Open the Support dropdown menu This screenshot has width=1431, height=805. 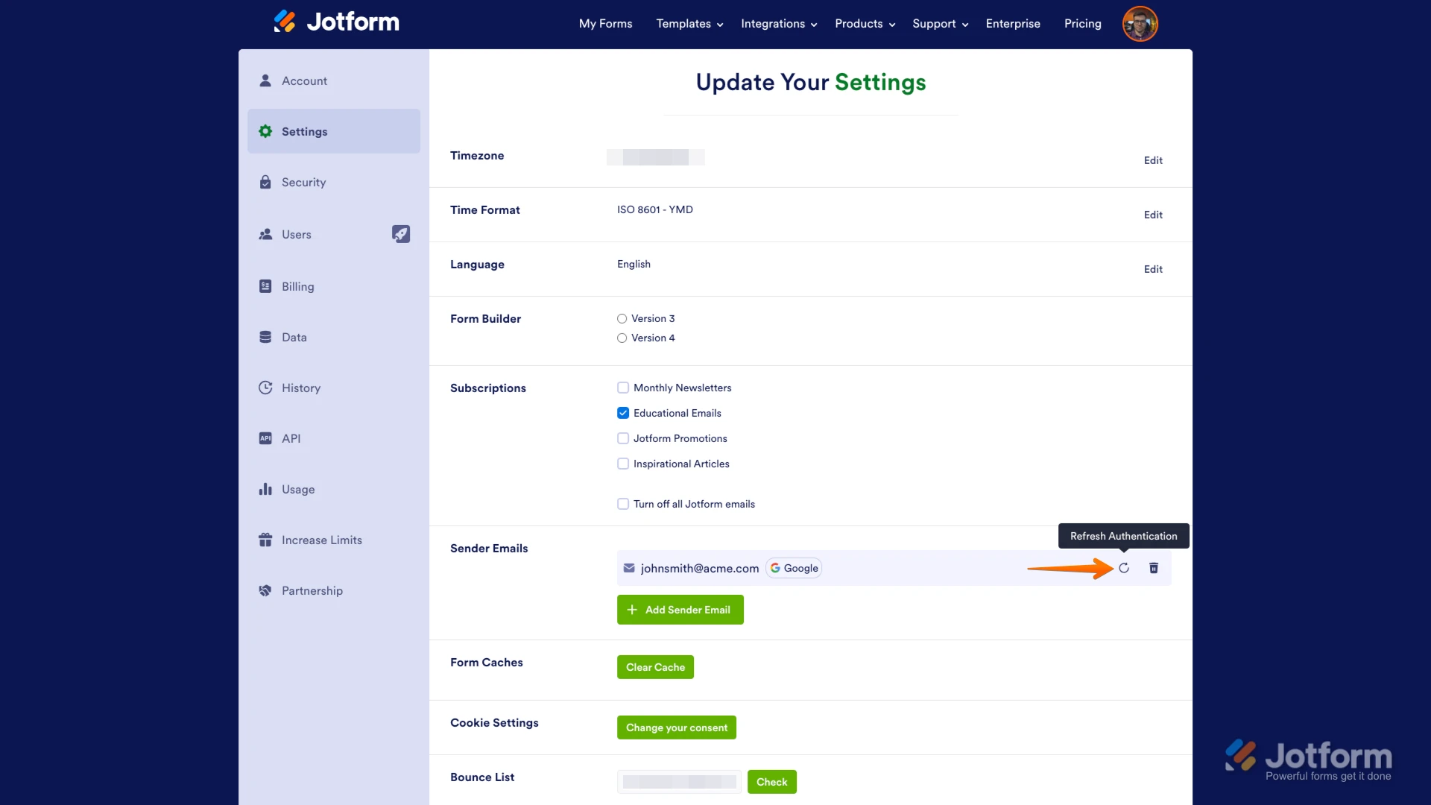940,24
